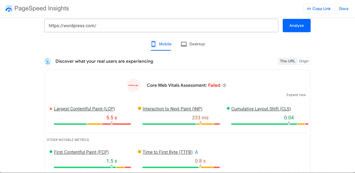
Task: Open Cumulative Layout Shift (CLS) link
Action: point(261,109)
